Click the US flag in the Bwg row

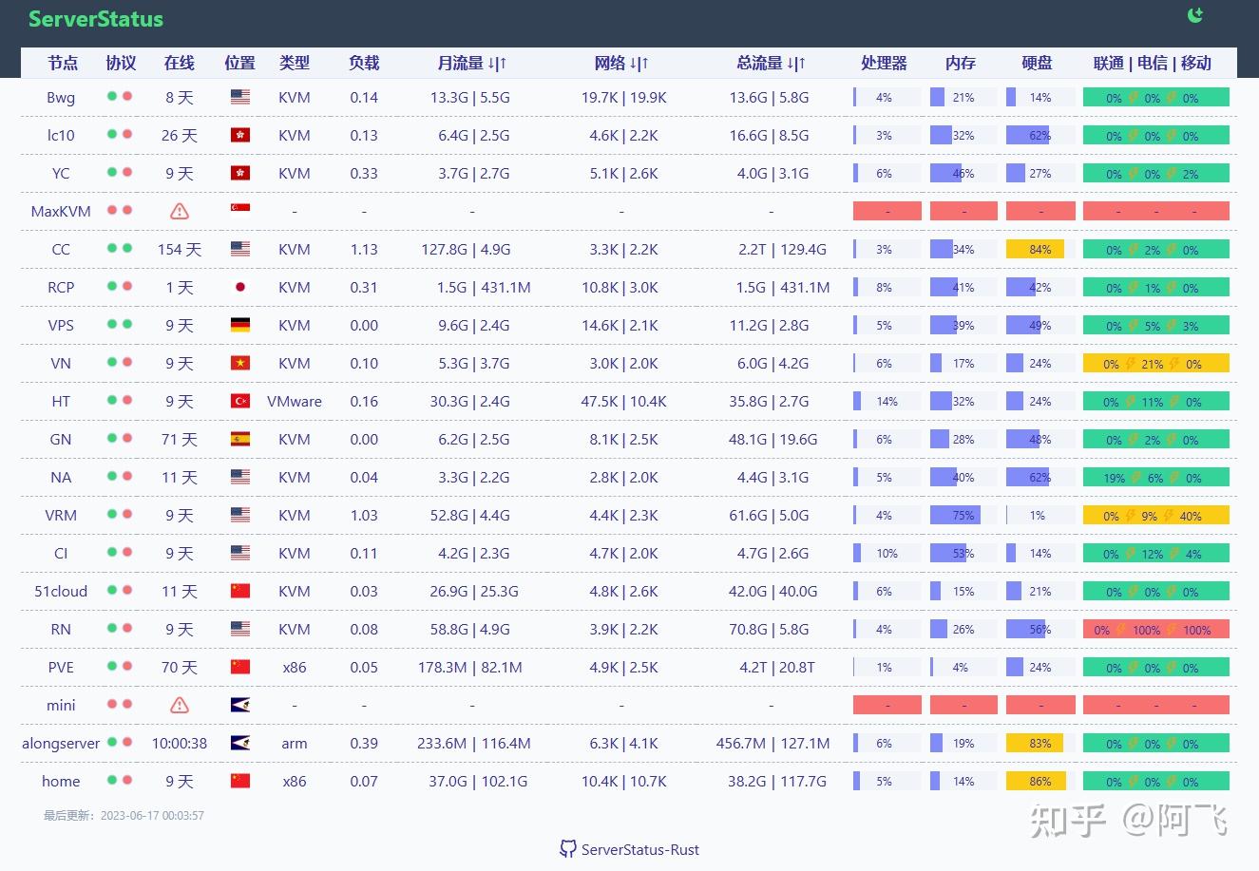(240, 97)
